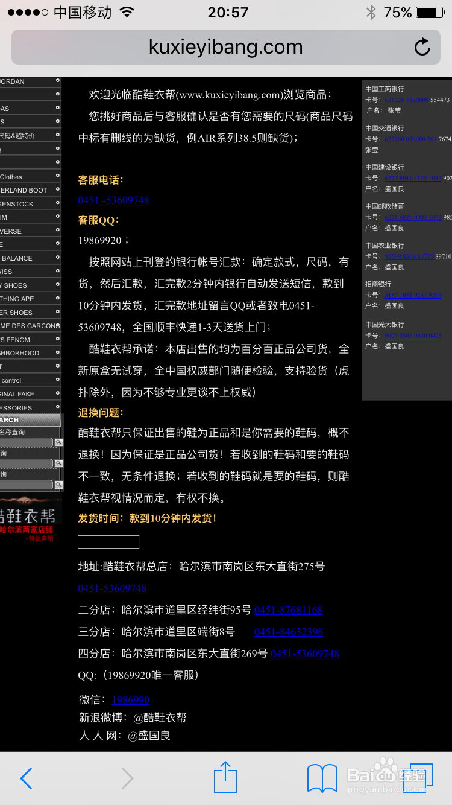Open the Safari bookmarks book icon
This screenshot has height=805, width=452.
click(x=322, y=778)
